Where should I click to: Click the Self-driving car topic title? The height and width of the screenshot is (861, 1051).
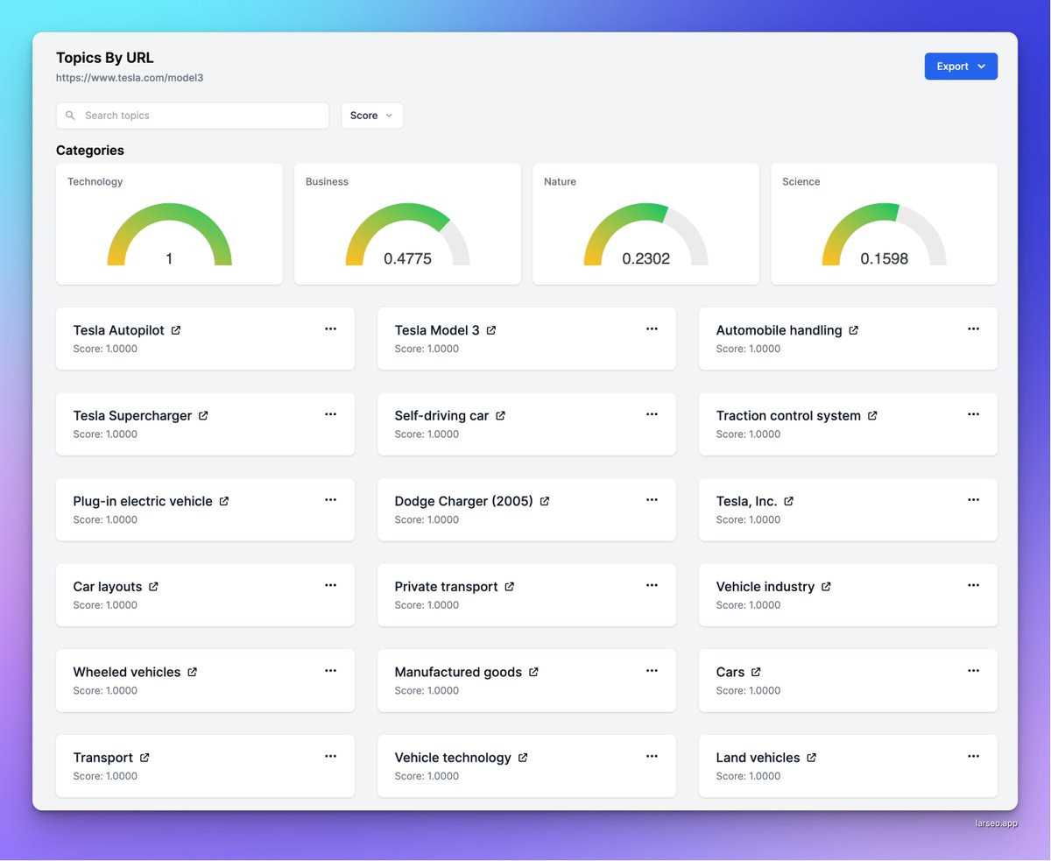441,416
